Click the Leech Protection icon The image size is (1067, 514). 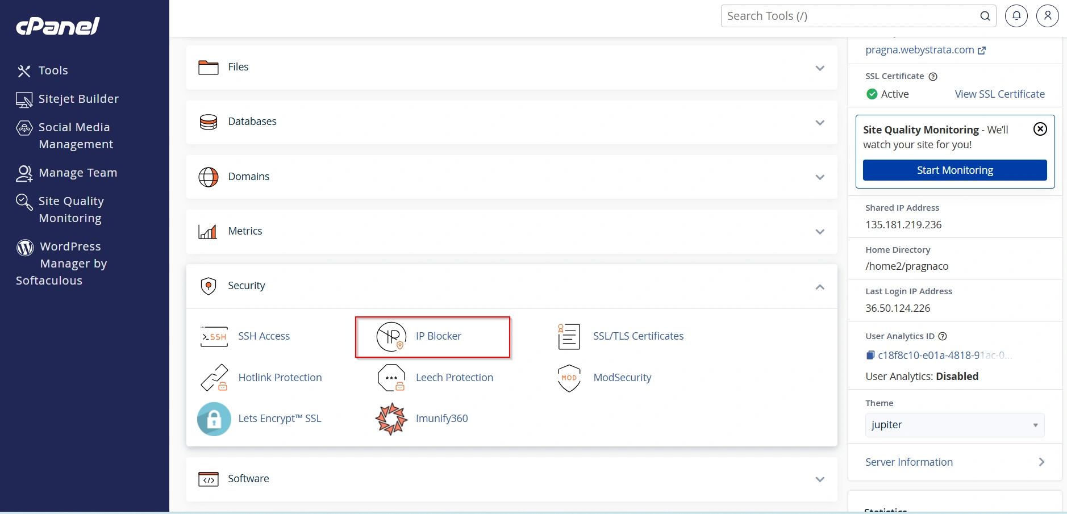point(391,378)
